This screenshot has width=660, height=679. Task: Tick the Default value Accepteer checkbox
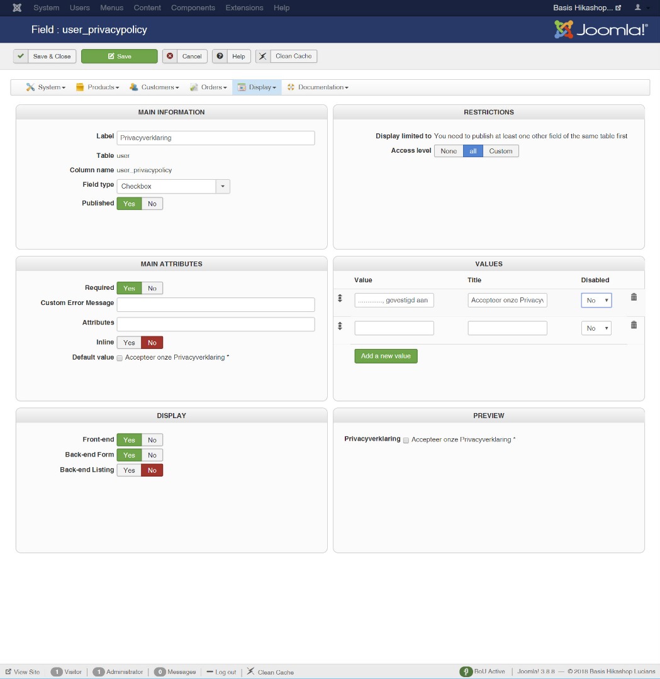click(120, 358)
